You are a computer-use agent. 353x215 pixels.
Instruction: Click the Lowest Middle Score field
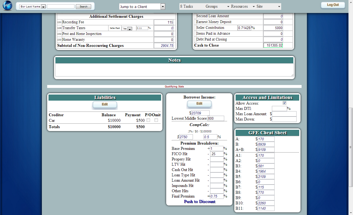[216, 118]
